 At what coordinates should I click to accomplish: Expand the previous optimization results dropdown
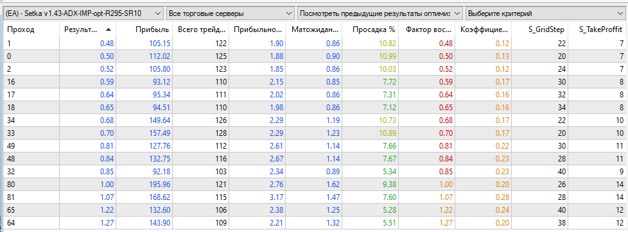click(x=380, y=13)
